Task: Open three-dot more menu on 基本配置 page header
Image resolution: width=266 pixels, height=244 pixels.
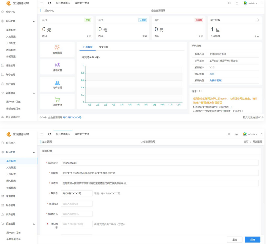Action: point(262,134)
